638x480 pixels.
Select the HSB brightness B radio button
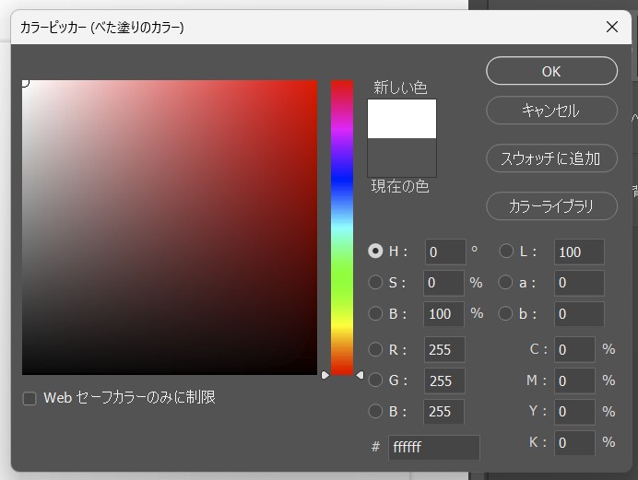click(x=375, y=313)
